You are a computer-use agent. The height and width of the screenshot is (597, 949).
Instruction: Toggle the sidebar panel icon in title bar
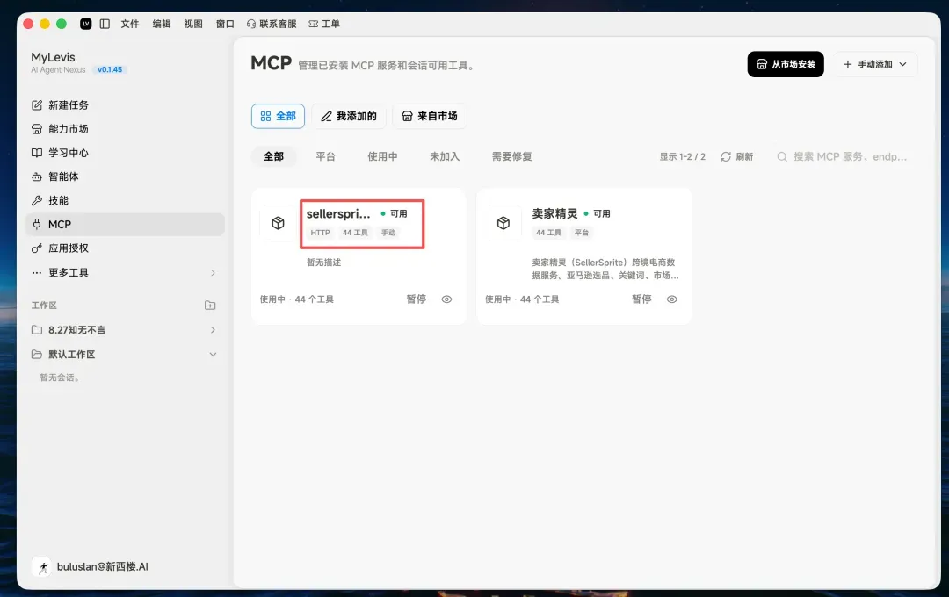coord(105,24)
